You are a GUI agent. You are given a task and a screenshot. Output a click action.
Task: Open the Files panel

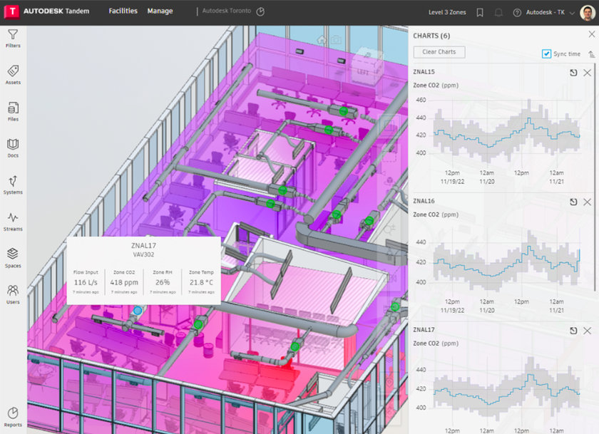point(12,110)
